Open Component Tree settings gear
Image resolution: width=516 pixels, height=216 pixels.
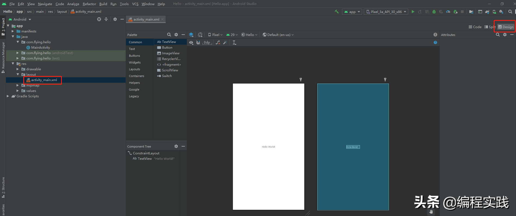(176, 146)
